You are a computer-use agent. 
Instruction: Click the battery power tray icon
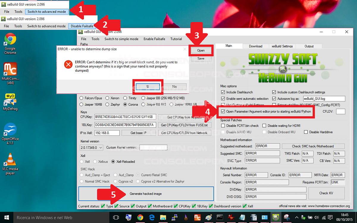pyautogui.click(x=311, y=217)
